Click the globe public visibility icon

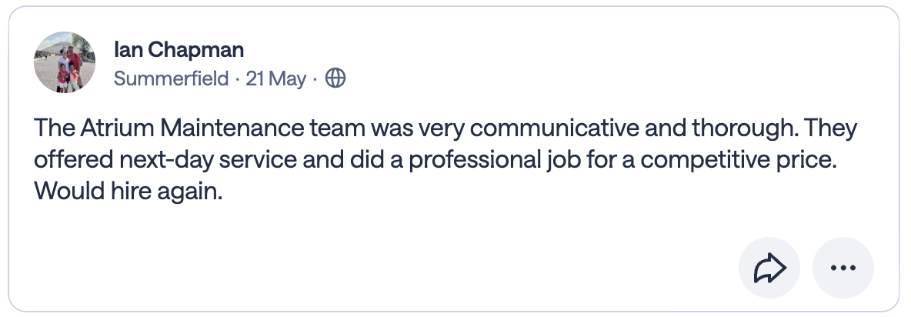pyautogui.click(x=335, y=78)
